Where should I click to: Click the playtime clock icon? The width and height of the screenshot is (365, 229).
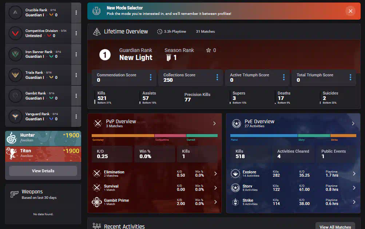[x=159, y=32]
